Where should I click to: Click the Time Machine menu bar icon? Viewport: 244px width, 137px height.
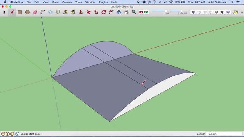[x=154, y=2]
